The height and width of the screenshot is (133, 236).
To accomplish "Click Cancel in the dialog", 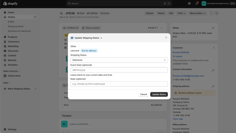I will click(x=143, y=94).
